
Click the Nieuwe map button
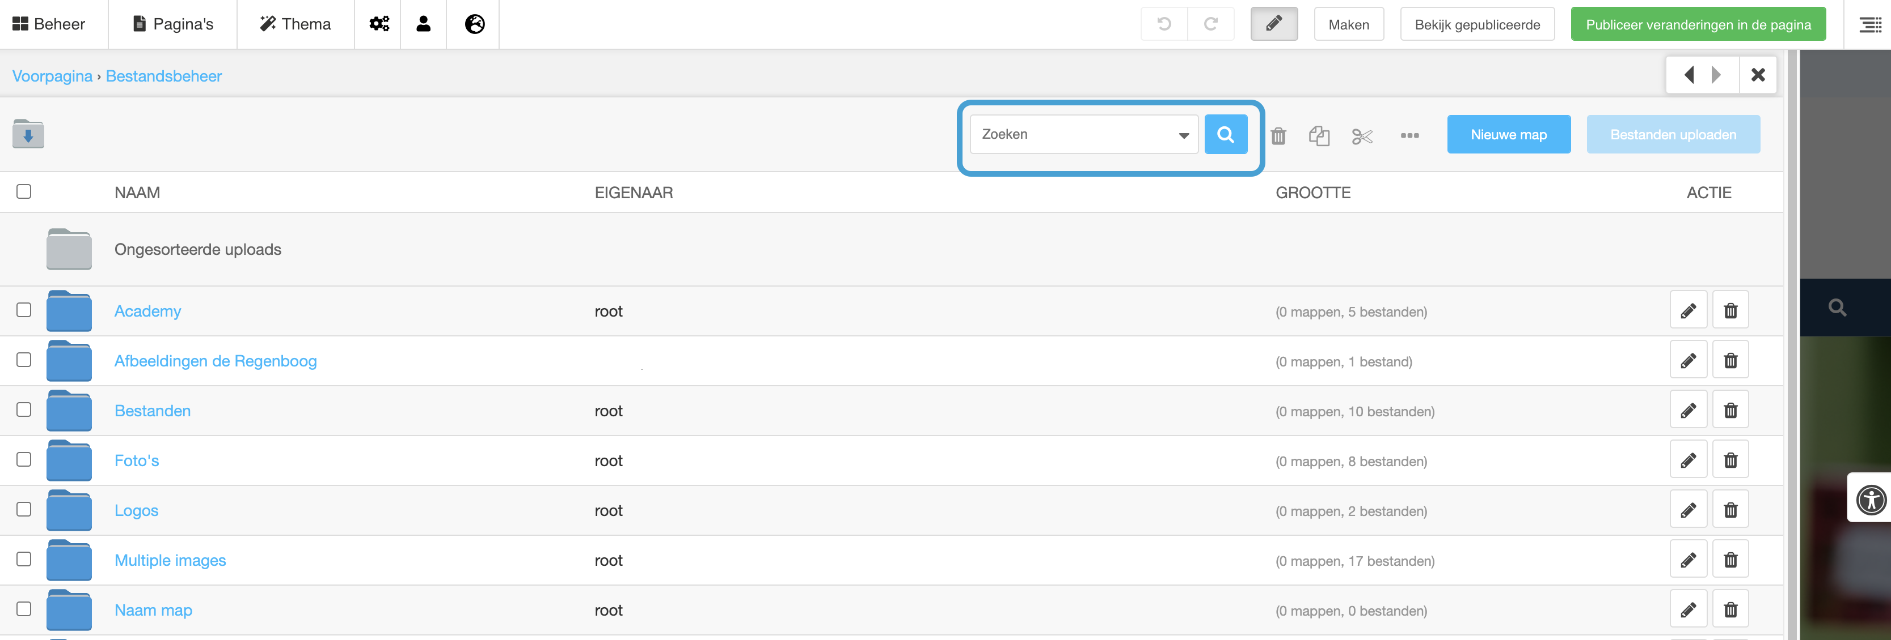point(1508,134)
